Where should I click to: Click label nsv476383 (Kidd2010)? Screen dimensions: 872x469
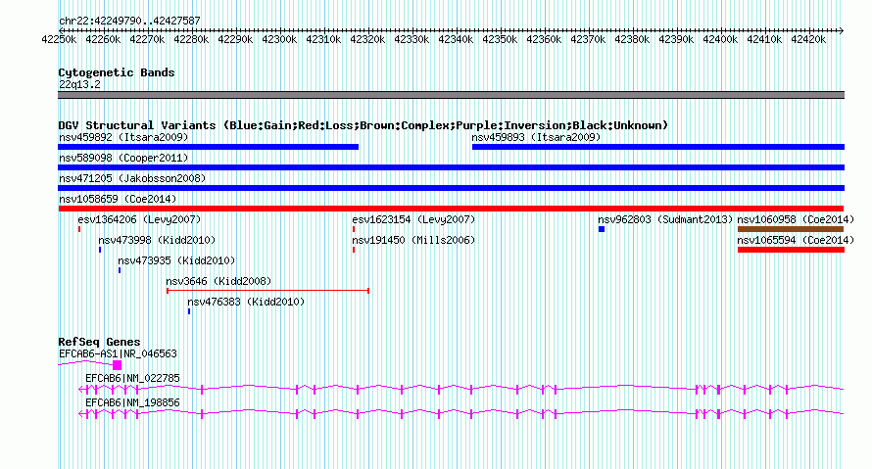point(246,302)
